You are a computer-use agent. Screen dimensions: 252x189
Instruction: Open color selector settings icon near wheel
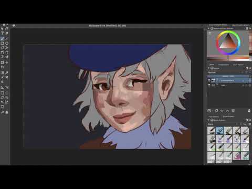pos(209,33)
